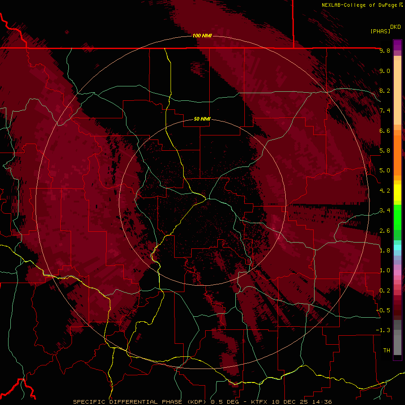The image size is (405, 405).
Task: Click the 100 NMI range ring label
Action: click(x=202, y=36)
